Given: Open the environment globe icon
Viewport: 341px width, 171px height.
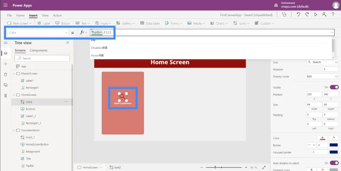Looking at the screenshot, I should [276, 5].
